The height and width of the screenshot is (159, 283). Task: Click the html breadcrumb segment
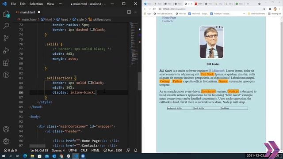46,19
